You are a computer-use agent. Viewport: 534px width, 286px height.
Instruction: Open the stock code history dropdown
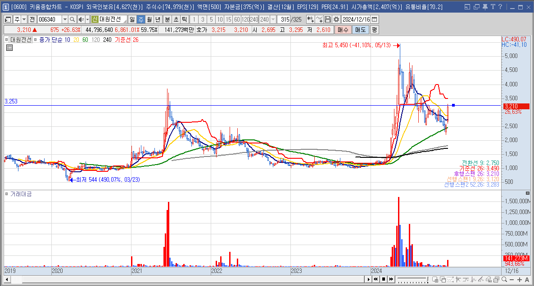(x=65, y=20)
